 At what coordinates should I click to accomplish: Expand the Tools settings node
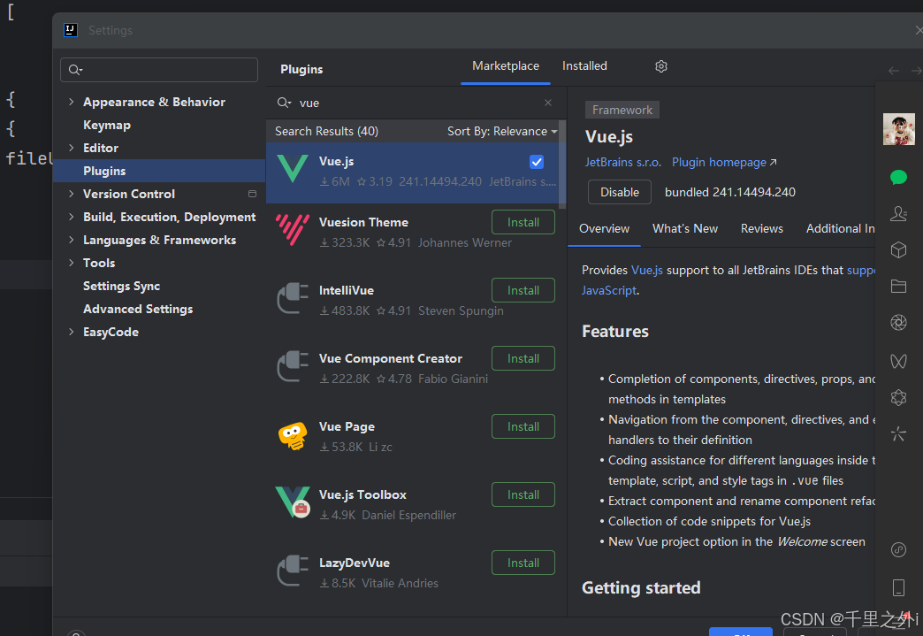point(72,263)
